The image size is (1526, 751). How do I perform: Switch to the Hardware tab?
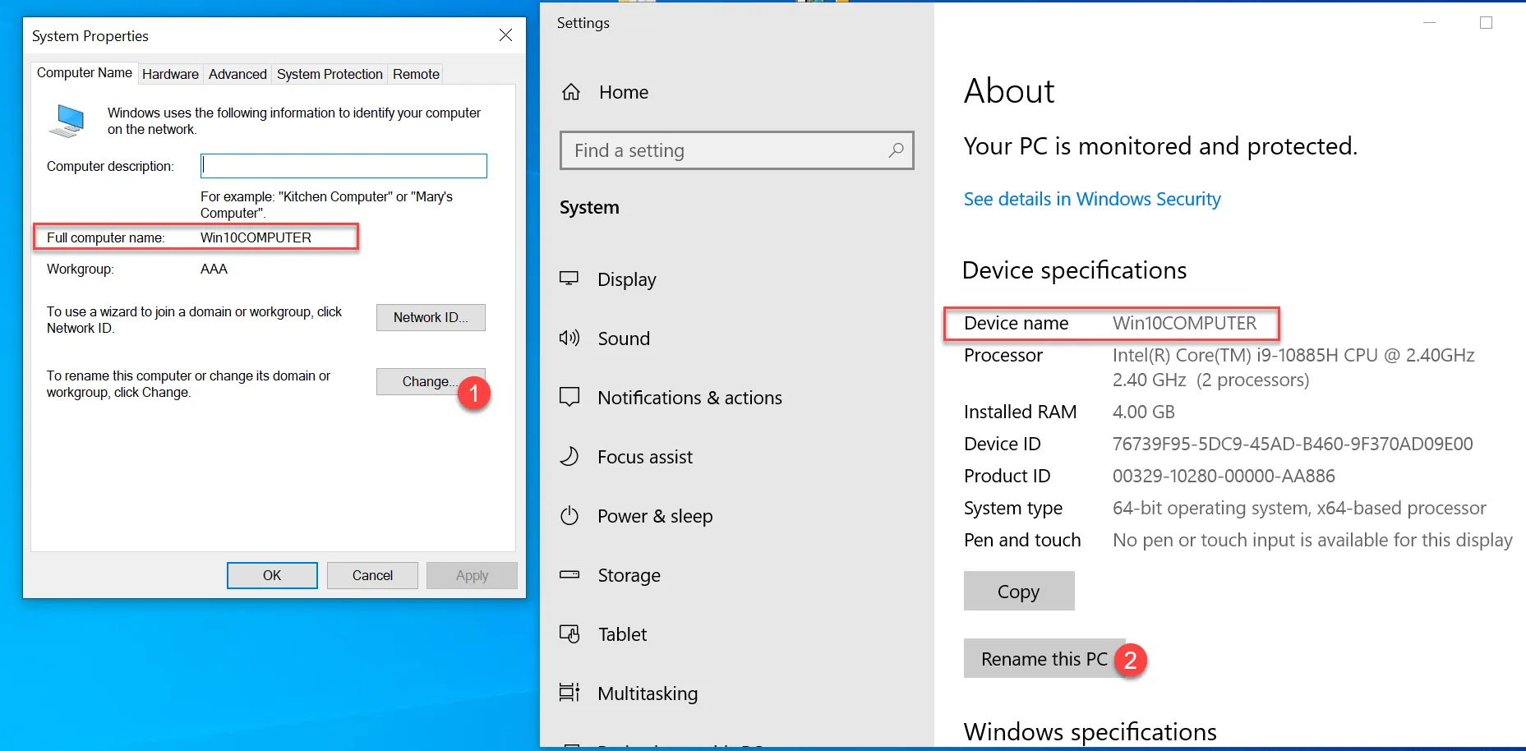click(x=170, y=74)
